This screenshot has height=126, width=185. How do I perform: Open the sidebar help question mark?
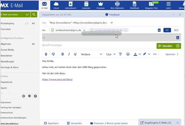pos(35,96)
